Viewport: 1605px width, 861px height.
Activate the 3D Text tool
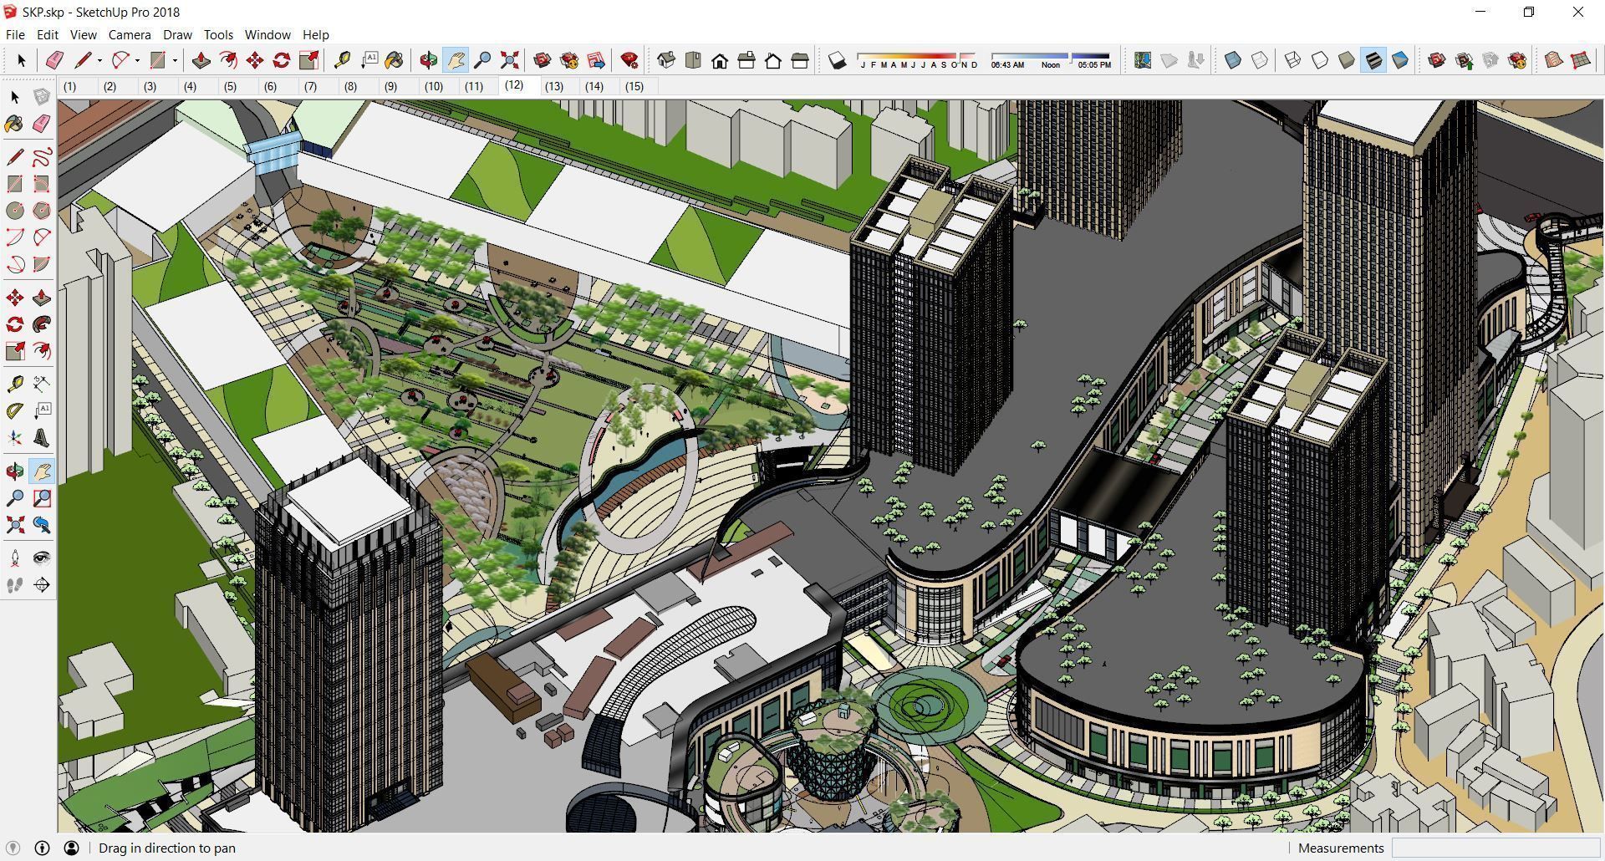tap(42, 438)
